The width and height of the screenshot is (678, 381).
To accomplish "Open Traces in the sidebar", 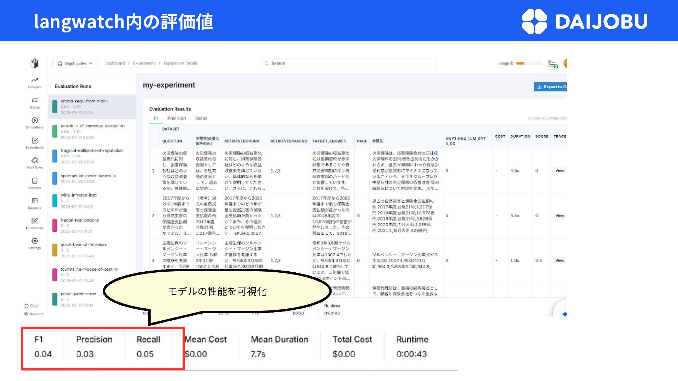I will pyautogui.click(x=35, y=103).
